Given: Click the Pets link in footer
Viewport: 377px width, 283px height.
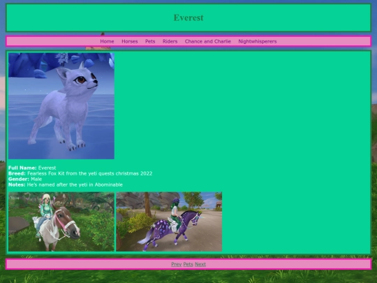Looking at the screenshot, I should 188,264.
